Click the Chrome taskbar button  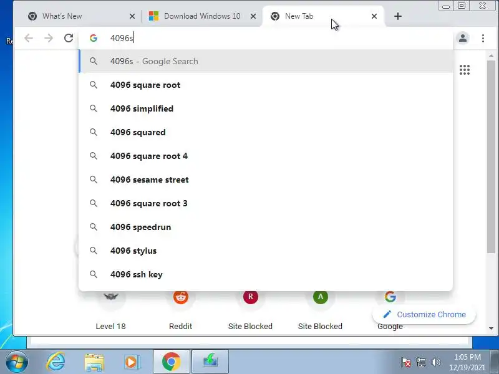(171, 362)
